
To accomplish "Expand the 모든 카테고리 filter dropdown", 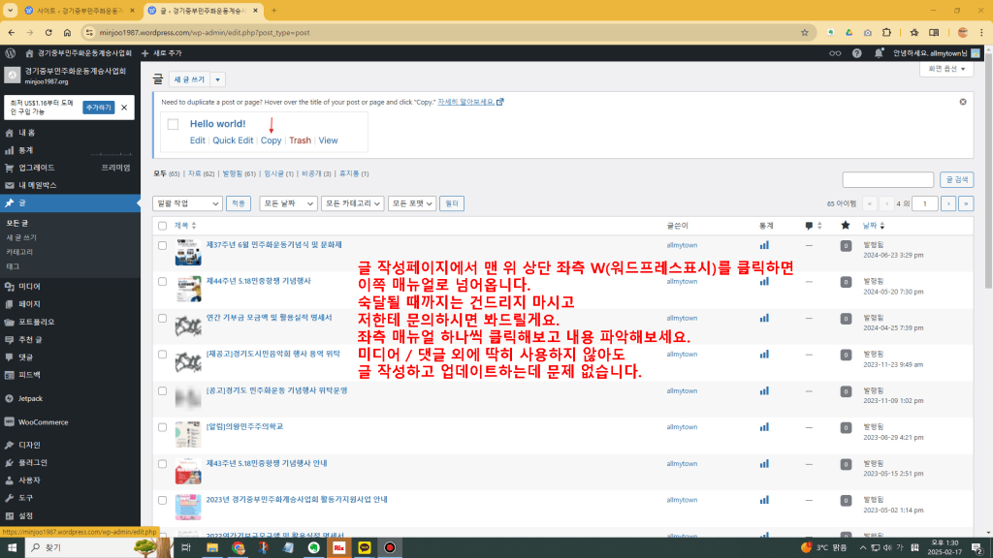I will point(352,203).
